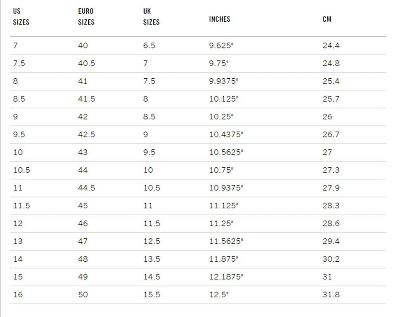Screen dimensions: 396x317
Task: Click the US SIZES column header
Action: [x=21, y=17]
